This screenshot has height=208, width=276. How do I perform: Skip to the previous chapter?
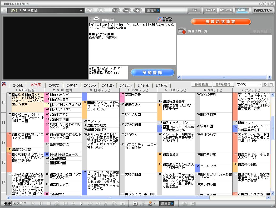point(65,204)
